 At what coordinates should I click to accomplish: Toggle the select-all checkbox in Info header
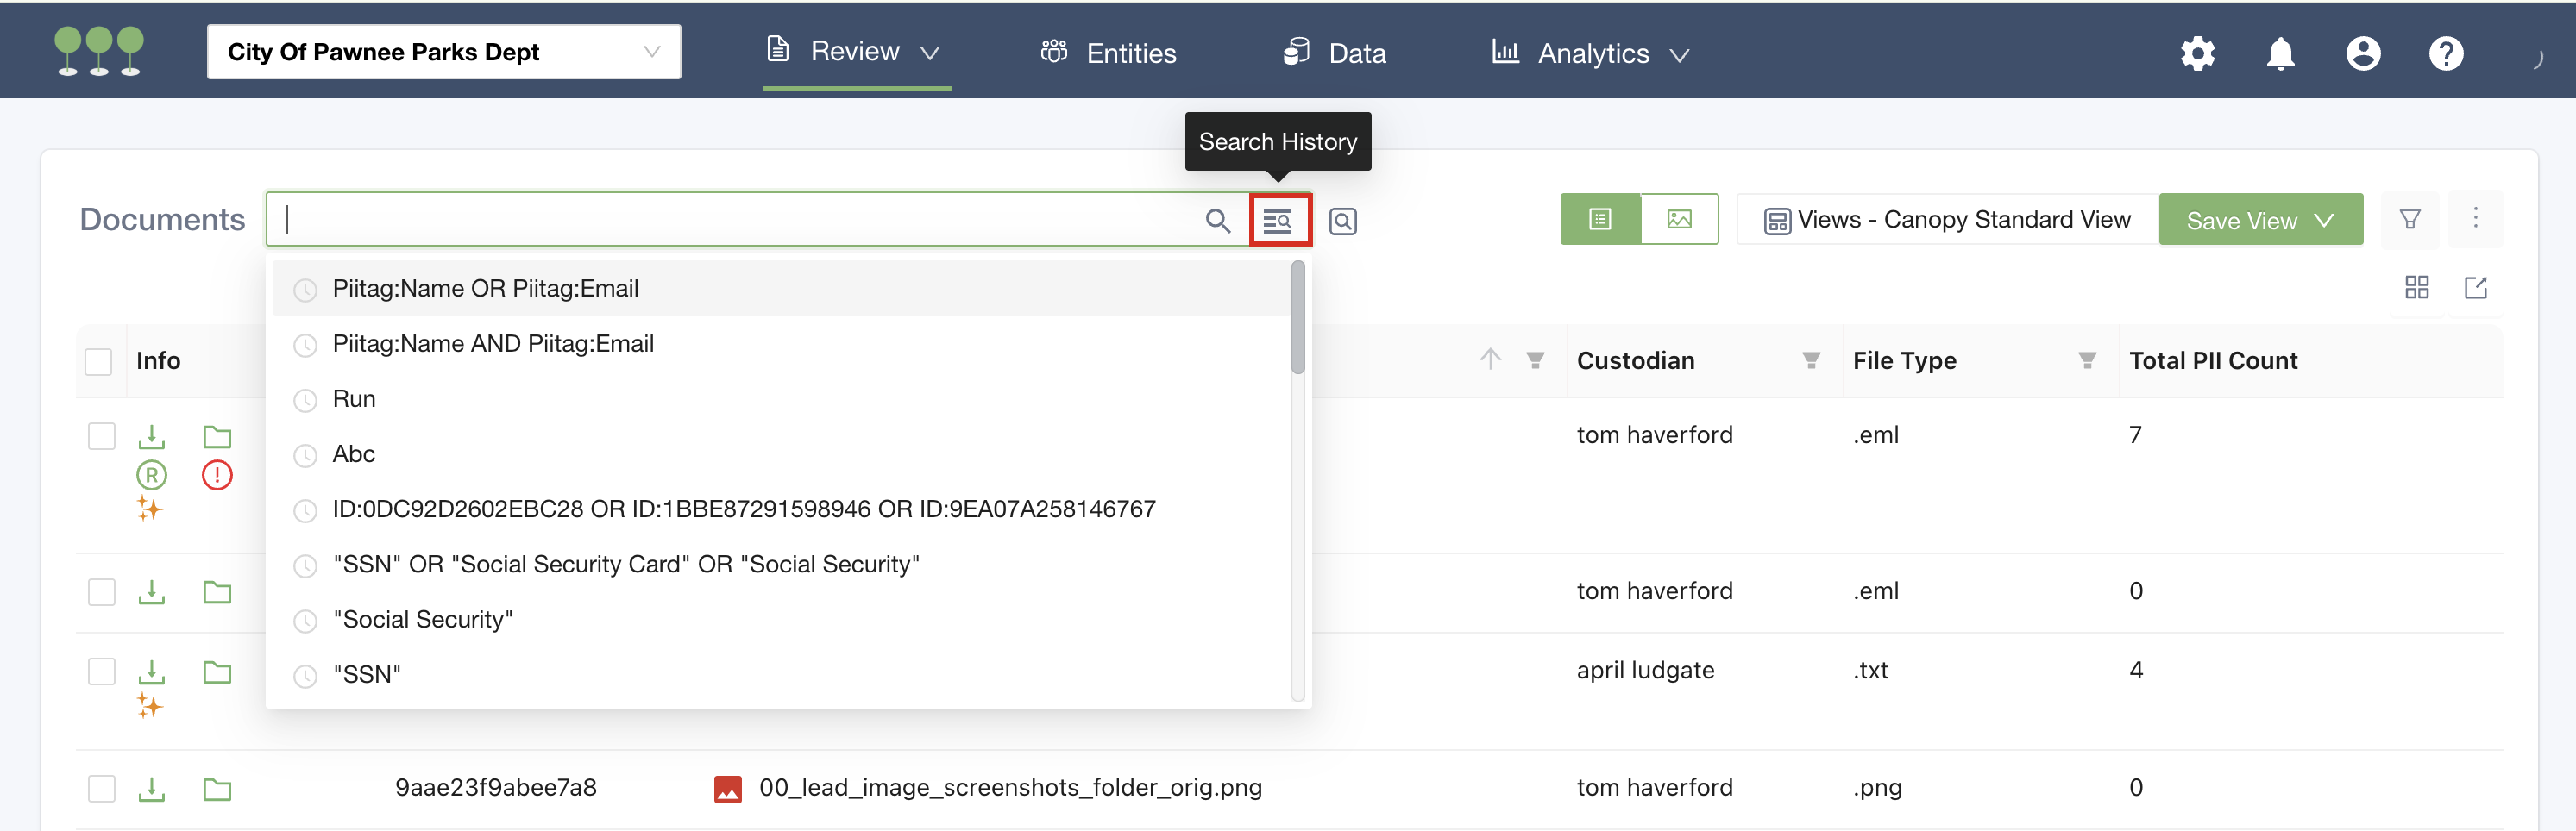point(99,361)
